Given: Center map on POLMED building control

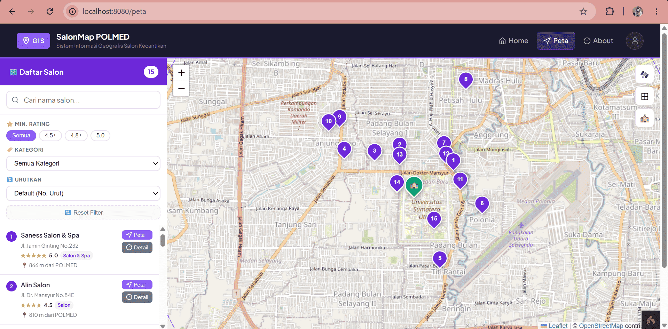Looking at the screenshot, I should (x=644, y=119).
